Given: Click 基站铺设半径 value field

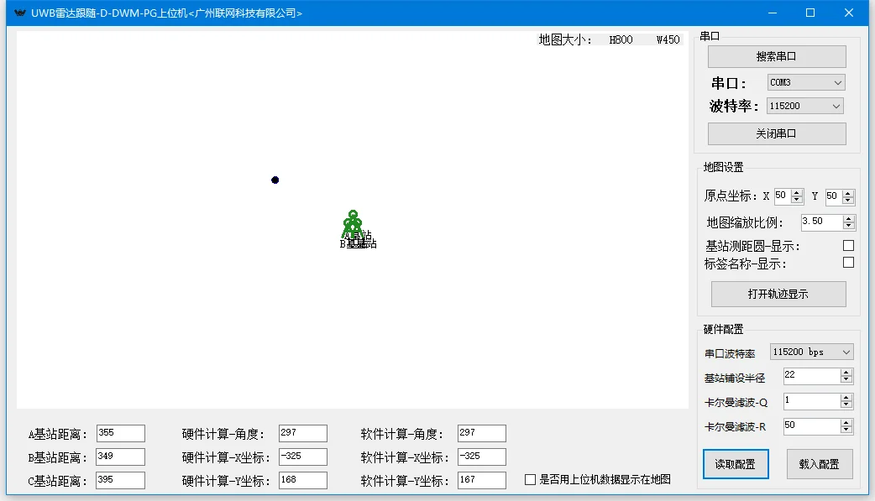Looking at the screenshot, I should (812, 376).
